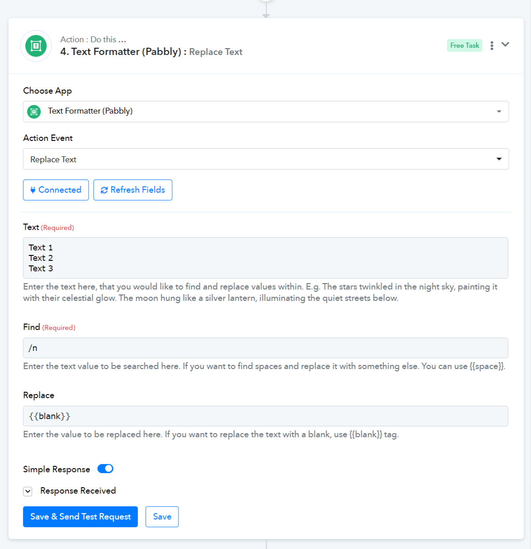Click the Connected button

[56, 190]
